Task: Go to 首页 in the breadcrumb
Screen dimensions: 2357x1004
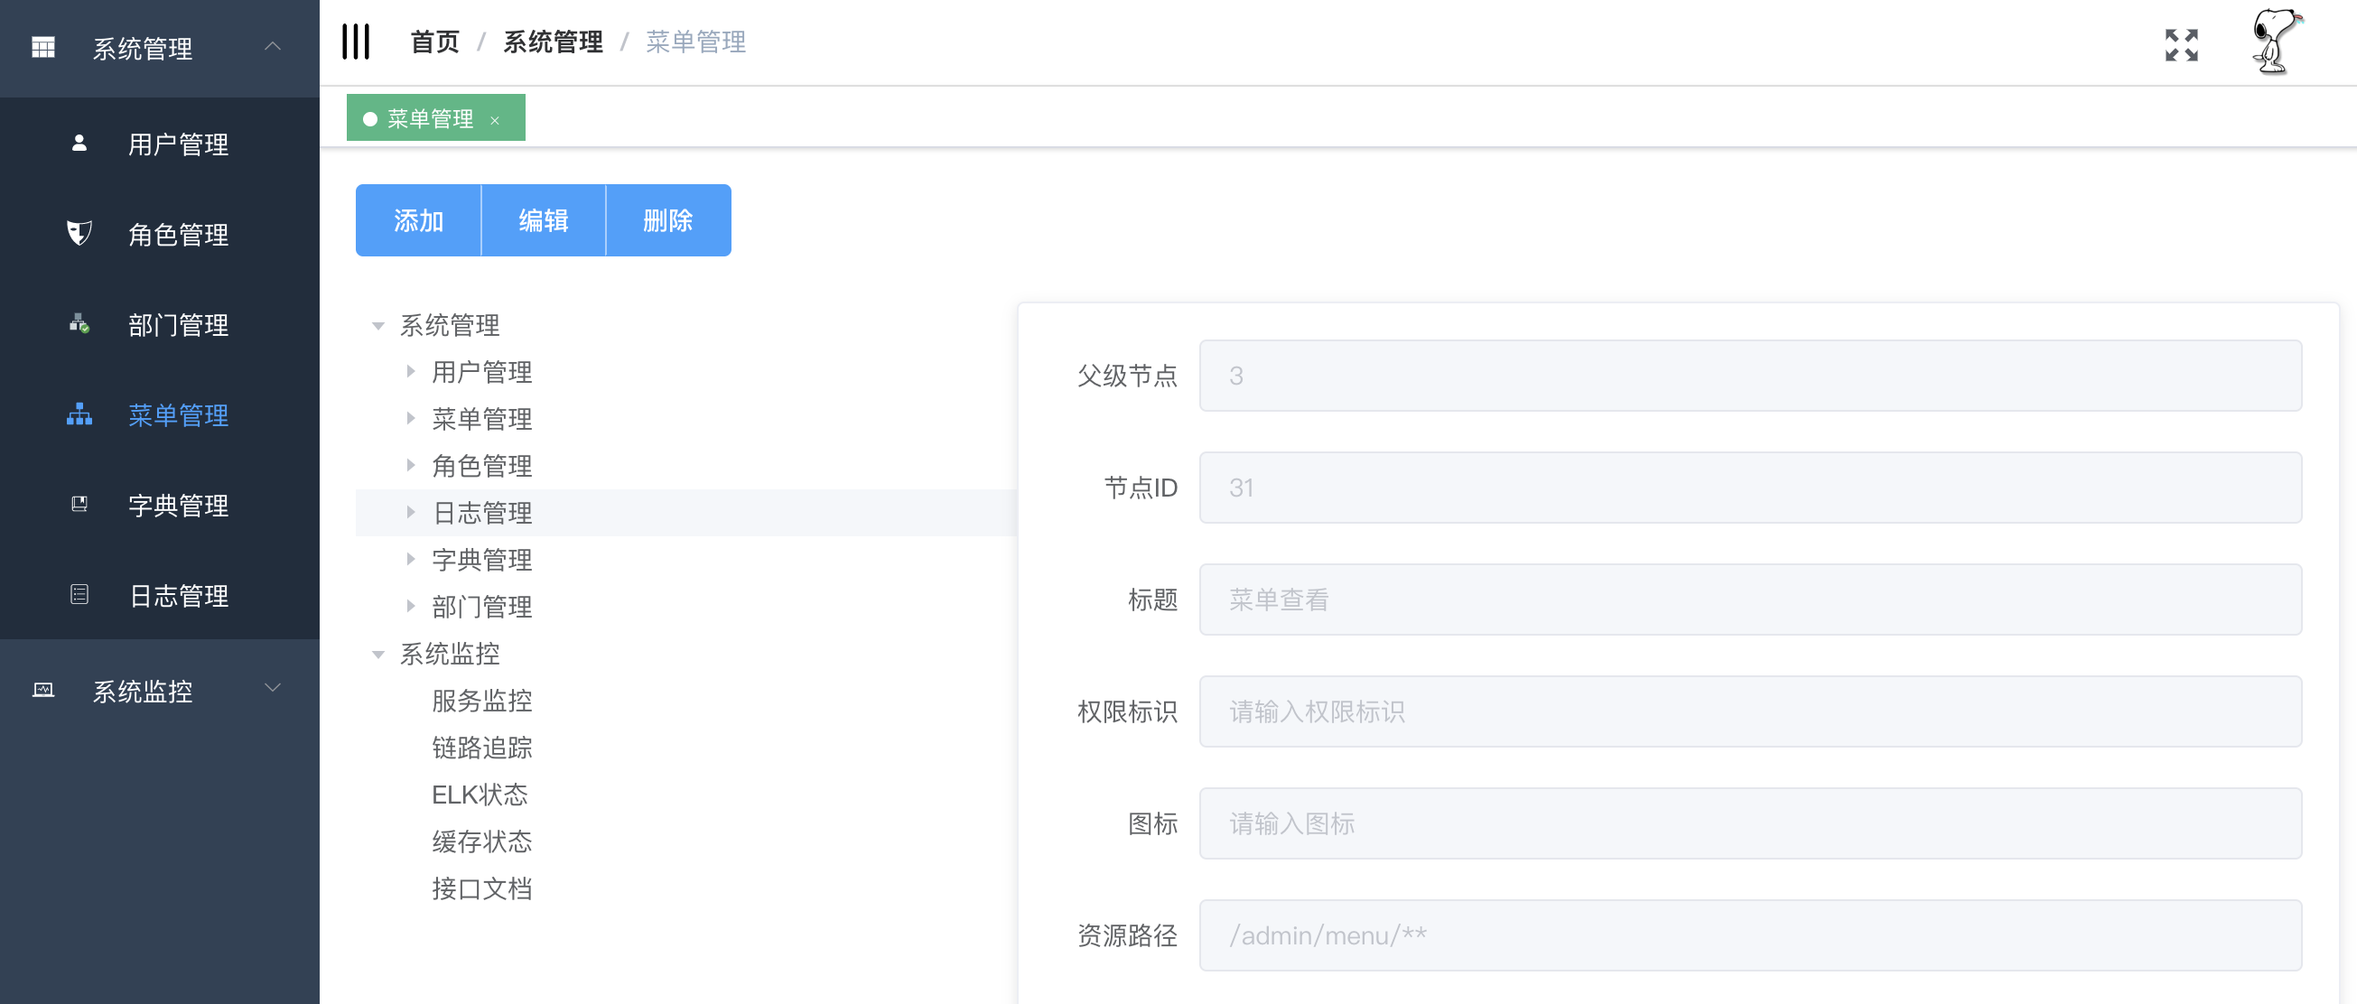Action: coord(434,42)
